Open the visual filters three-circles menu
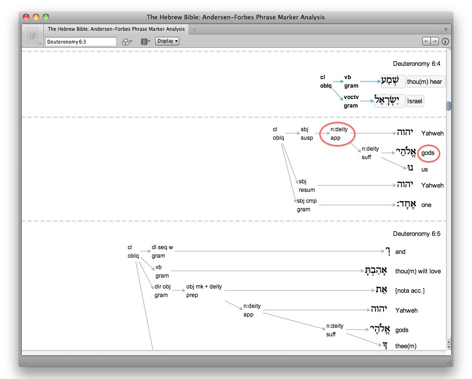Image resolution: width=472 pixels, height=379 pixels. click(127, 42)
